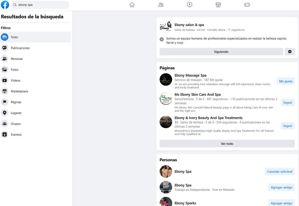This screenshot has height=206, width=299.
Task: Click the Grupos filter icon
Action: coord(5,124)
